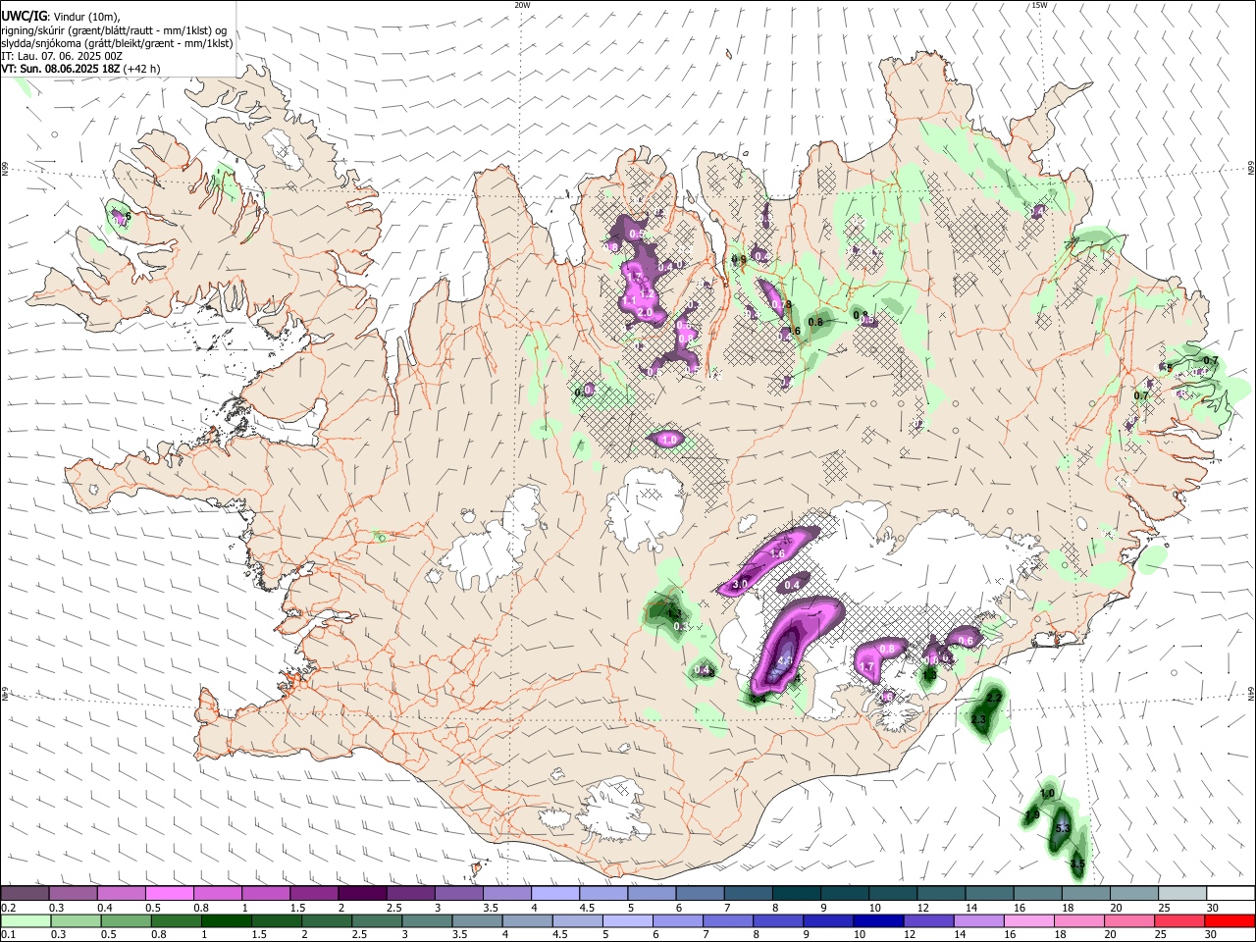This screenshot has height=942, width=1256.
Task: Click the slydda/snjókoma legend description line
Action: tap(117, 43)
